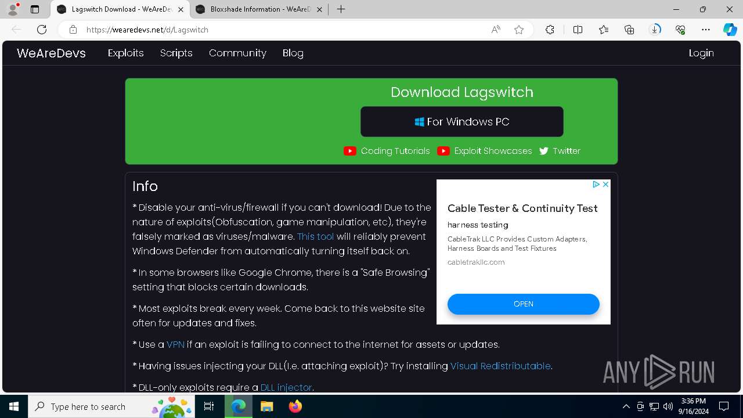743x418 pixels.
Task: Open the Exploits menu item
Action: point(126,53)
